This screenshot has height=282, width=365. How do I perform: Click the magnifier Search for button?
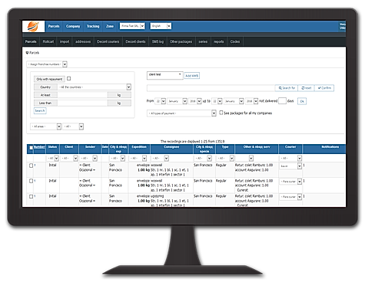287,88
